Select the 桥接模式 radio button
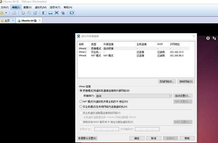This screenshot has height=143, width=218. 81,91
